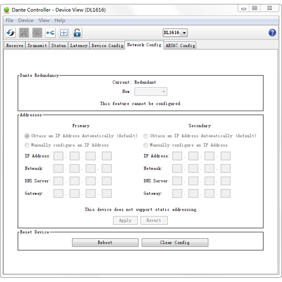Click the Revert button
Image resolution: width=282 pixels, height=282 pixels.
point(154,220)
